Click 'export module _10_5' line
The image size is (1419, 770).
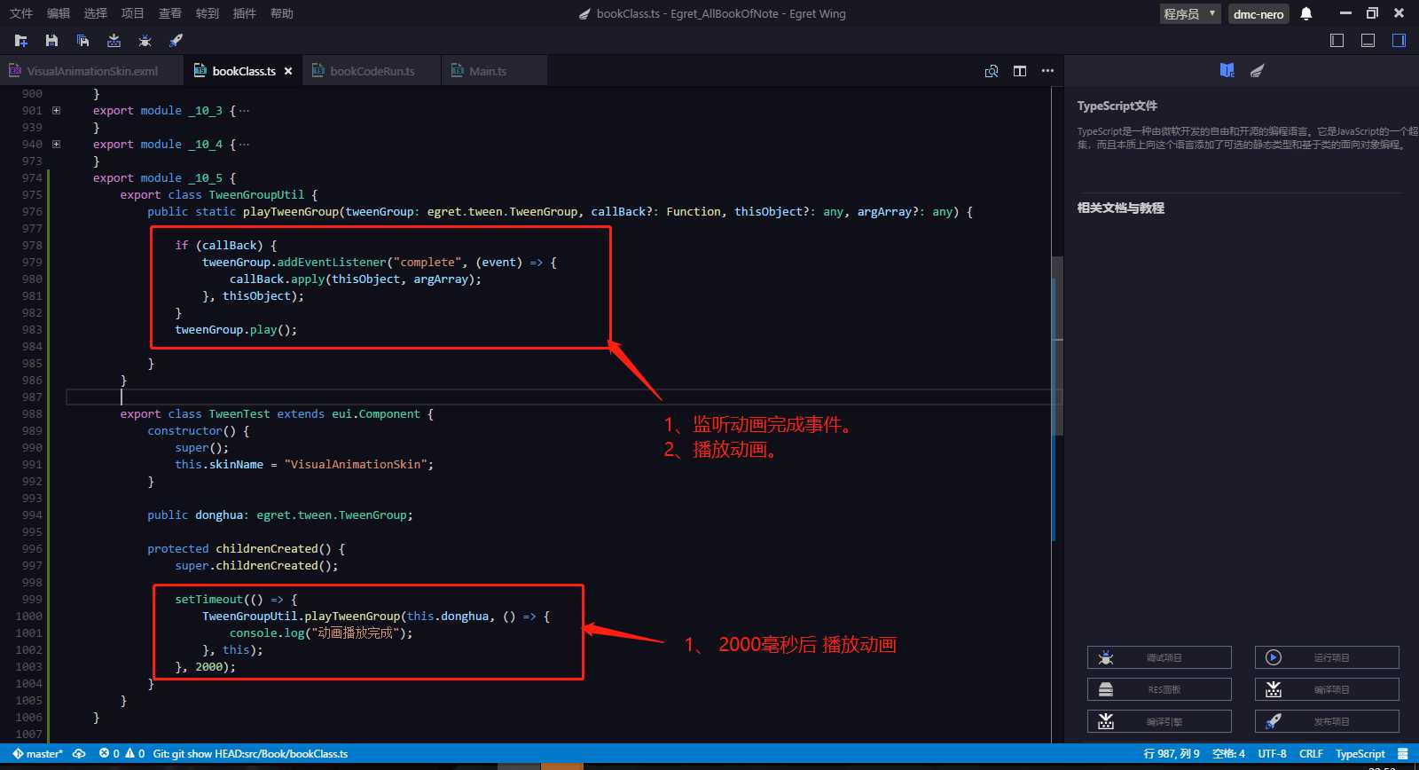click(164, 178)
